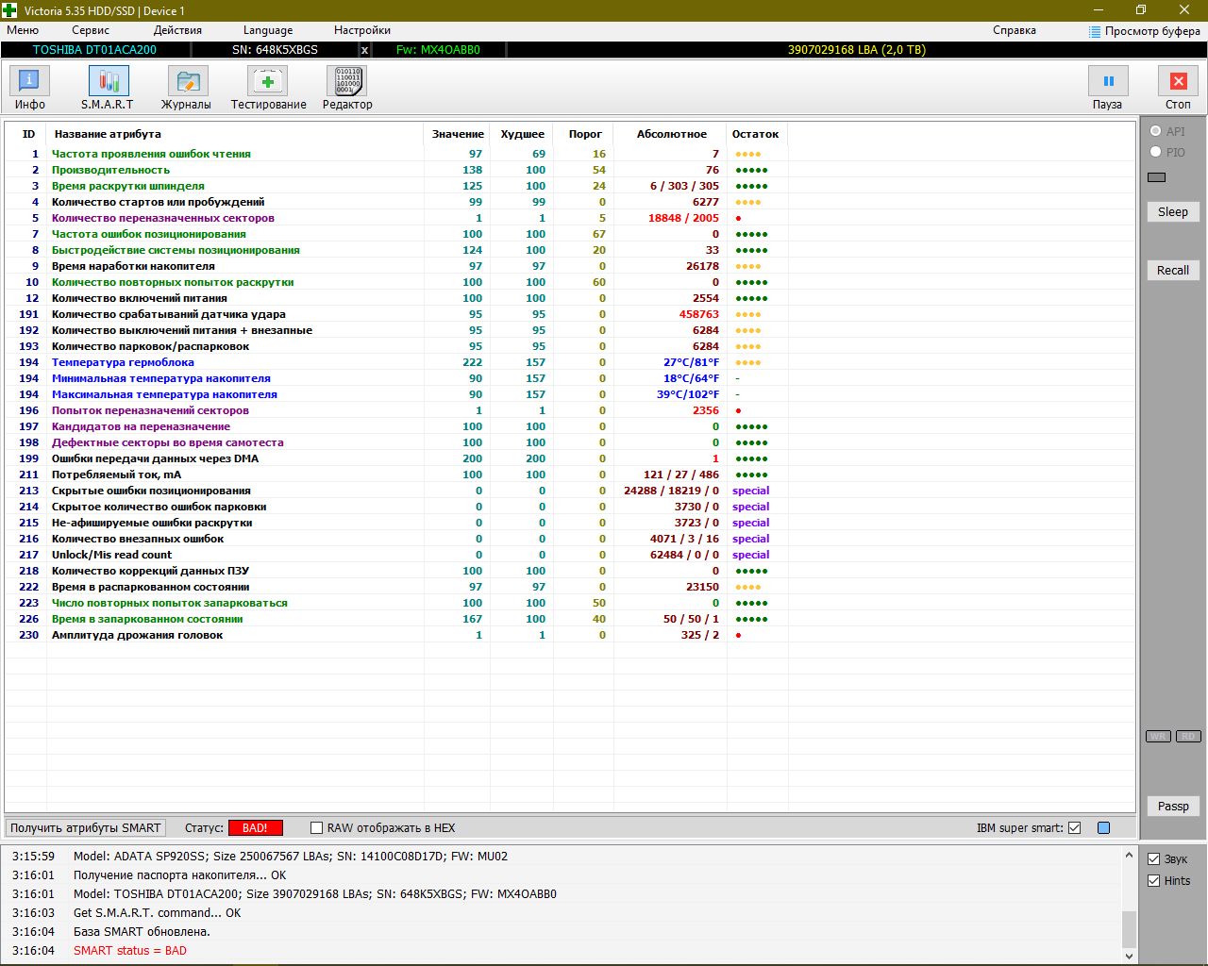Click the Остаток column header
Viewport: 1208px width, 966px height.
coord(756,134)
